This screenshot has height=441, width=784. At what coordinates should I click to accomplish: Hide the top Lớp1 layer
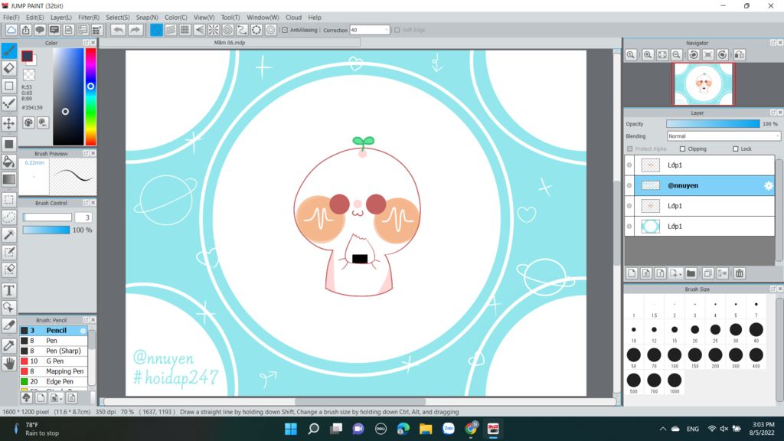click(x=629, y=165)
